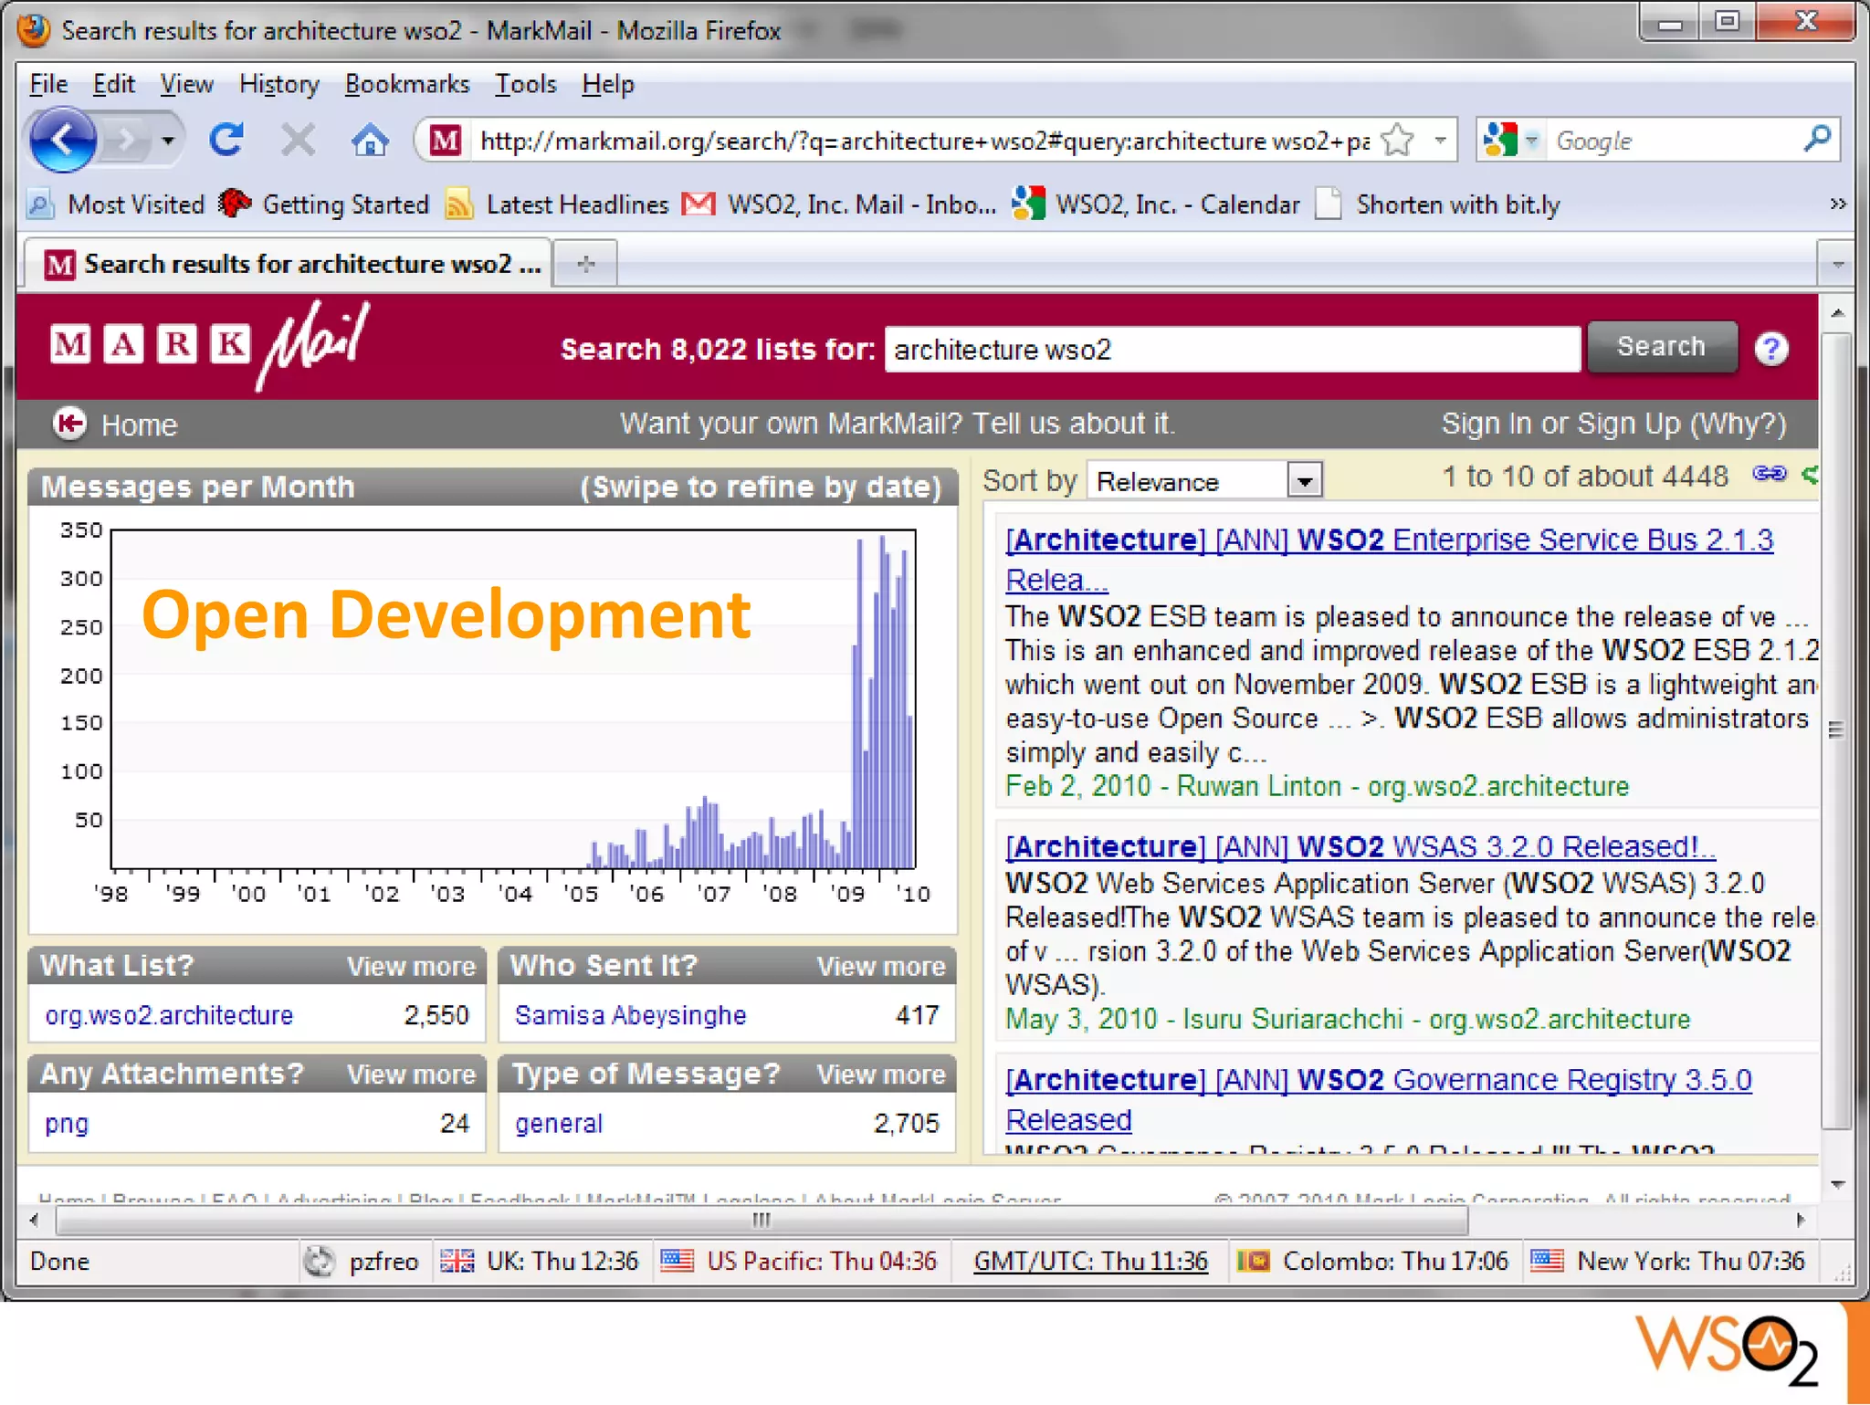Image resolution: width=1870 pixels, height=1405 pixels.
Task: Click View more in the What List? panel
Action: (411, 966)
